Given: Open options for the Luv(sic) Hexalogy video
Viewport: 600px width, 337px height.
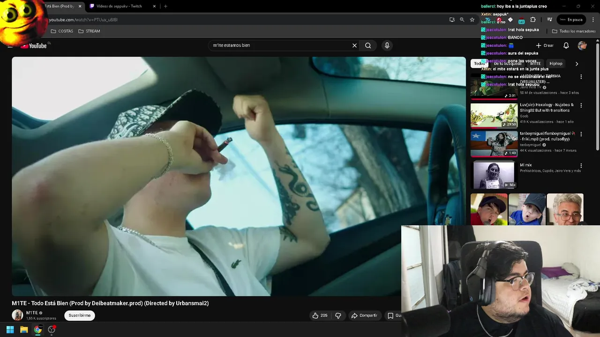Looking at the screenshot, I should point(581,105).
